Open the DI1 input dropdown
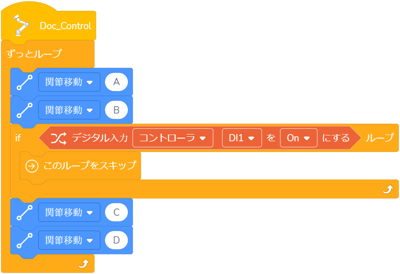The height and width of the screenshot is (274, 400). pyautogui.click(x=242, y=138)
